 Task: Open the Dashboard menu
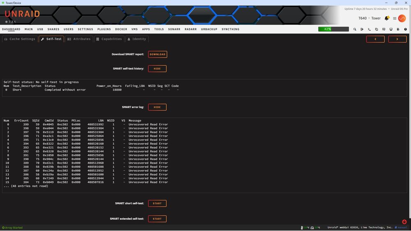pyautogui.click(x=11, y=29)
